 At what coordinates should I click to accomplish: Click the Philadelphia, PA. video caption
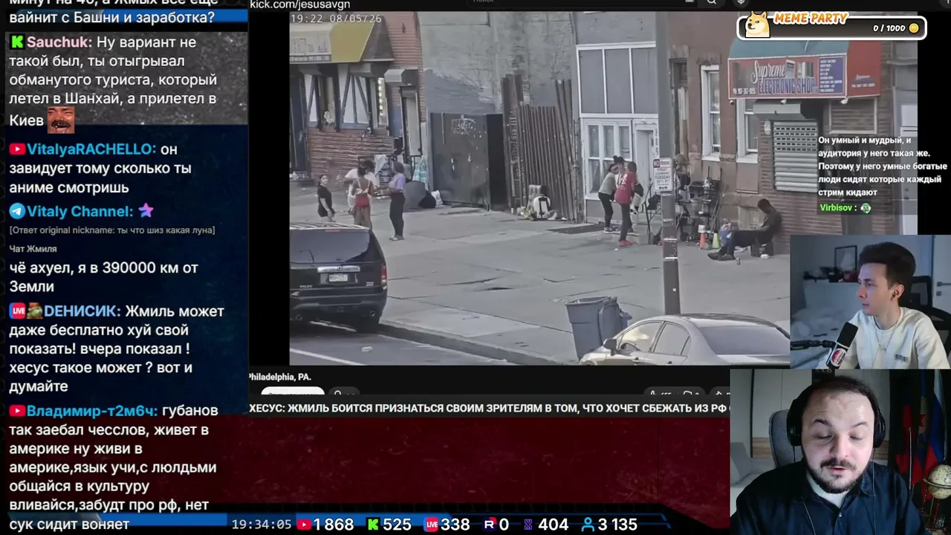pos(280,377)
